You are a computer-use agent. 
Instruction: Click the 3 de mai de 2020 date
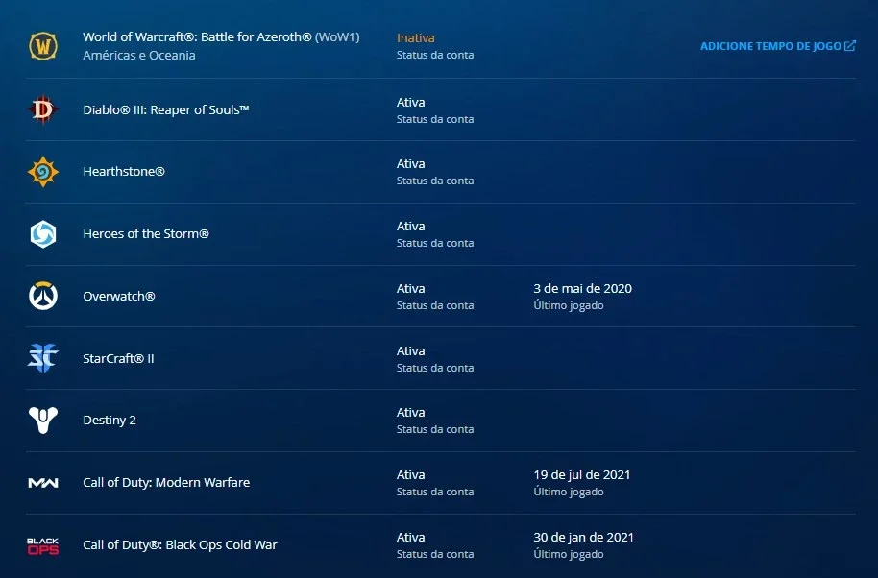click(x=582, y=289)
